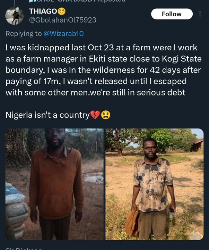This screenshot has height=250, width=209.
Task: Click the 'Nigeria isn't a country' line
Action: click(47, 115)
